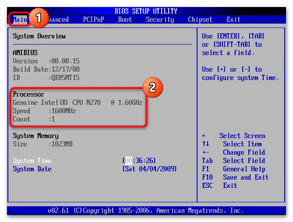Click the orange number 1 badge
Image resolution: width=293 pixels, height=222 pixels.
39,17
